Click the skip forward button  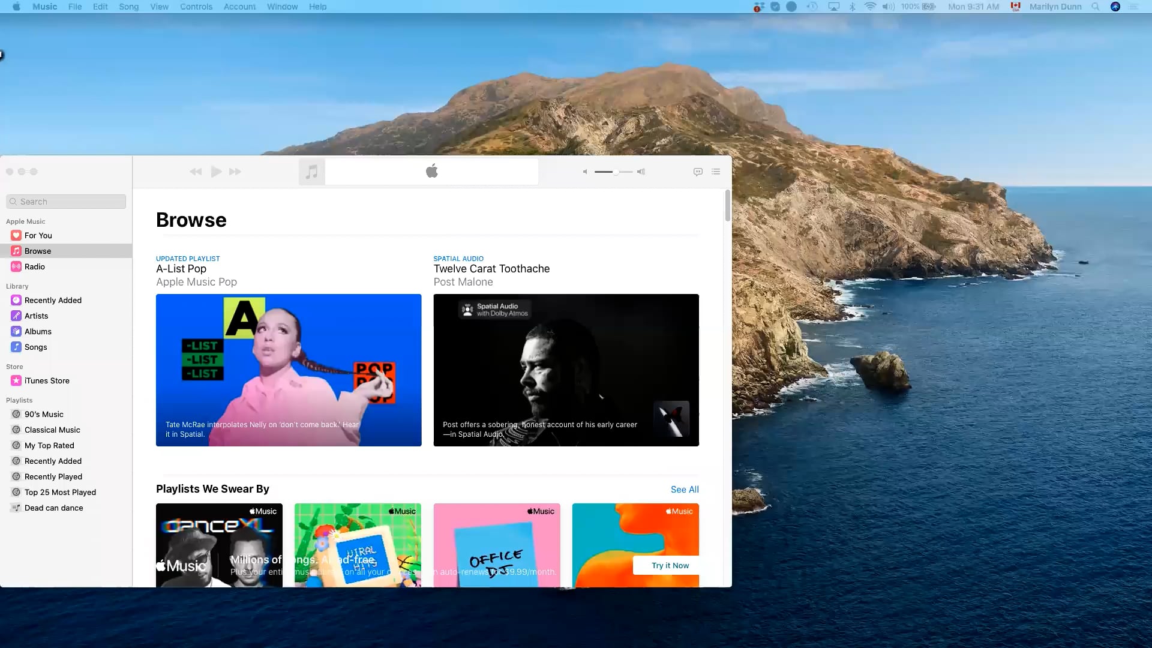pos(235,172)
